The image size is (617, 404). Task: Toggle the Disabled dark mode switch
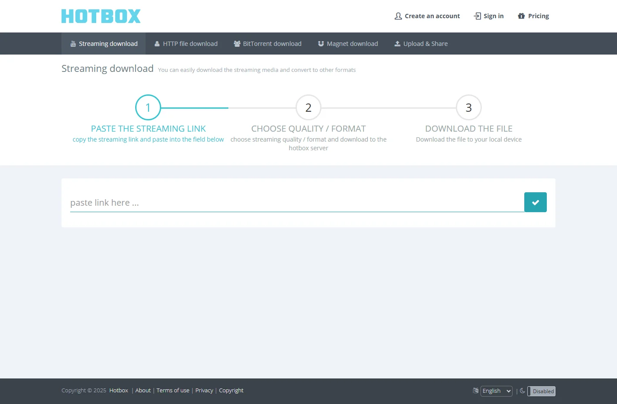click(x=541, y=391)
